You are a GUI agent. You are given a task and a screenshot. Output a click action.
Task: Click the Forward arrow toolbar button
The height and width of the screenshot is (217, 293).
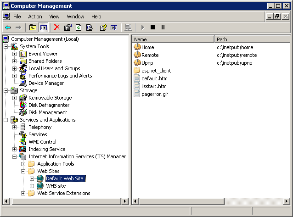click(x=18, y=28)
